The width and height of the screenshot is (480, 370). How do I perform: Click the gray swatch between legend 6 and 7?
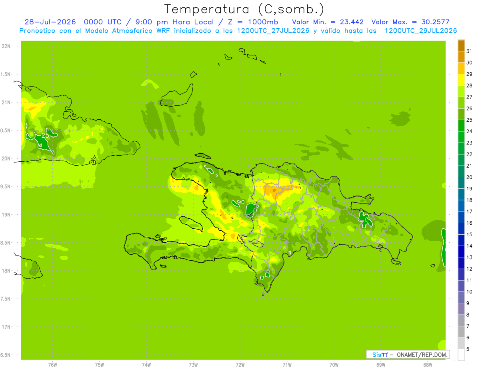tap(461, 332)
